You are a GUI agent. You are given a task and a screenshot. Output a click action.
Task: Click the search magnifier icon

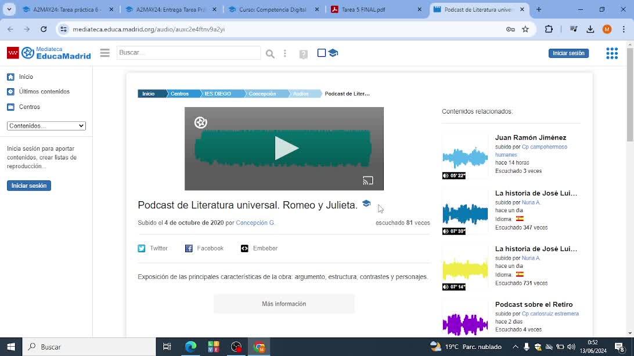pyautogui.click(x=270, y=54)
